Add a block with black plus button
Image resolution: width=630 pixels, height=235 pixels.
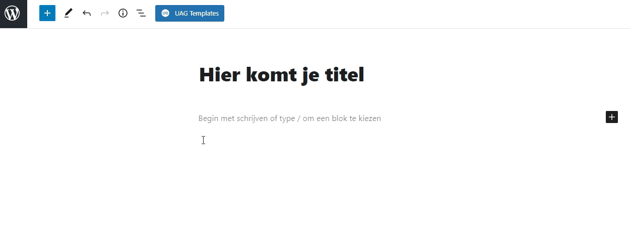coord(611,117)
